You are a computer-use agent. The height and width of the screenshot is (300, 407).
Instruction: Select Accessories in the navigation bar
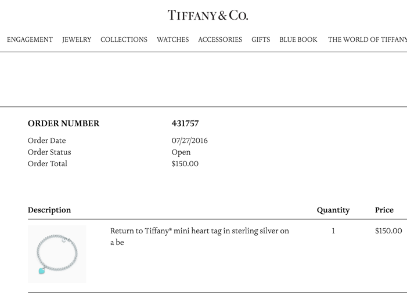(220, 39)
